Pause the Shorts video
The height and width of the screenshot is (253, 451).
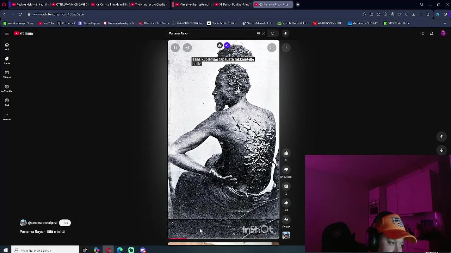coord(175,47)
